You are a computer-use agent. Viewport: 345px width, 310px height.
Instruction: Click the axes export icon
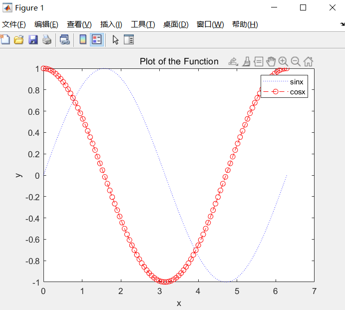point(233,61)
